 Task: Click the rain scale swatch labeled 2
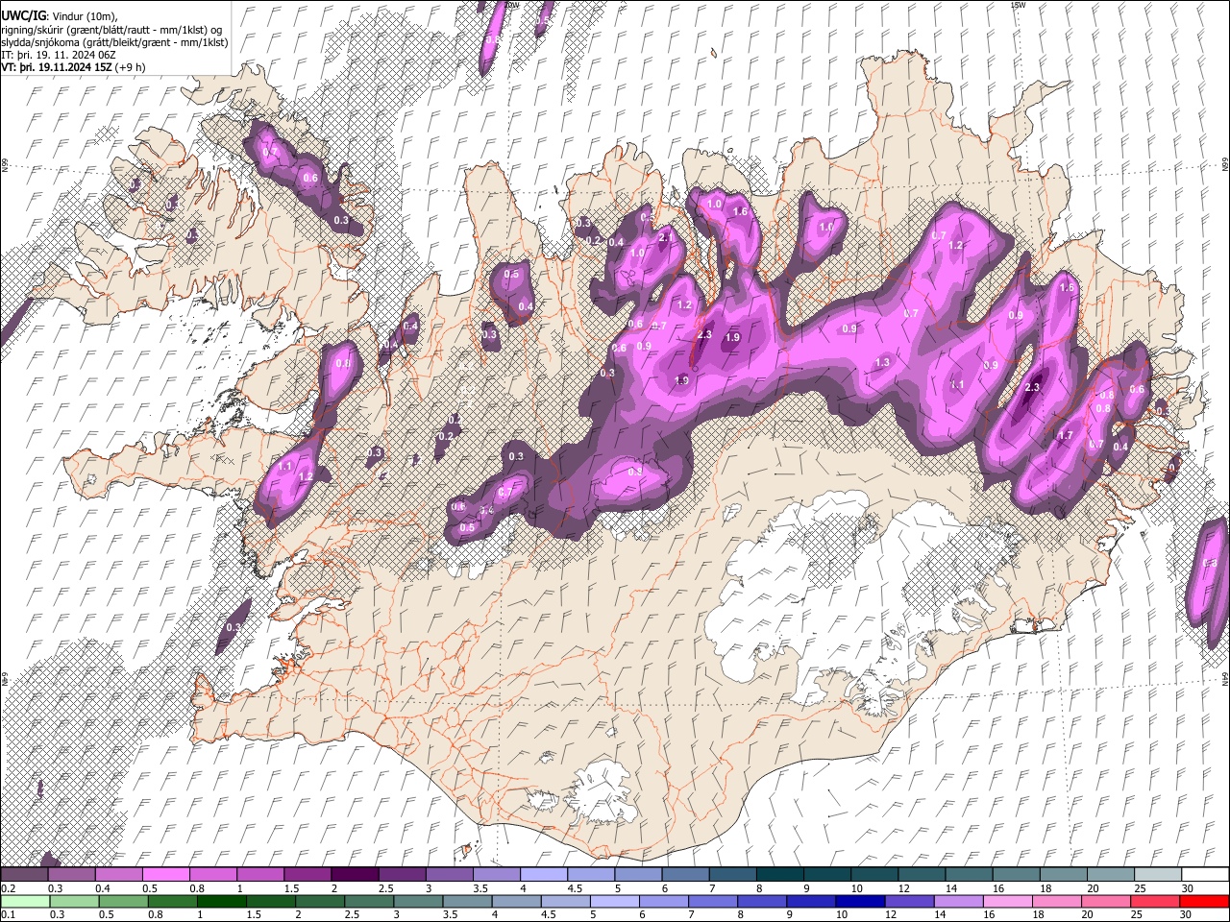tap(319, 901)
